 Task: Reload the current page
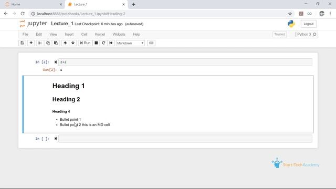coord(23,14)
